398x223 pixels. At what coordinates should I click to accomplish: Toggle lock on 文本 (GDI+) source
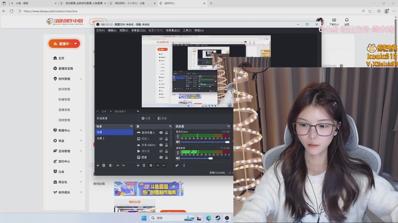coord(167,145)
